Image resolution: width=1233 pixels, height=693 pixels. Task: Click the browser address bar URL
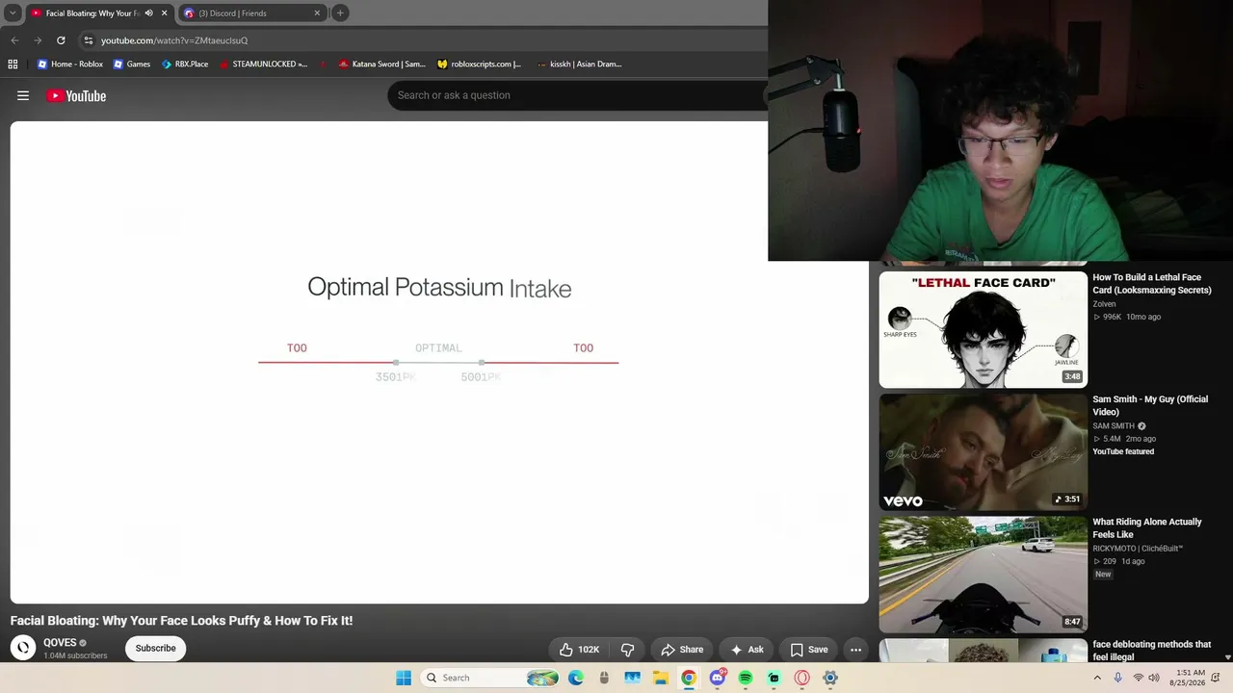[x=174, y=40]
